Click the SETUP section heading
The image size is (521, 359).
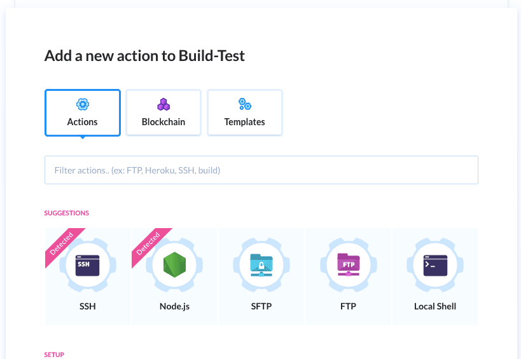54,355
